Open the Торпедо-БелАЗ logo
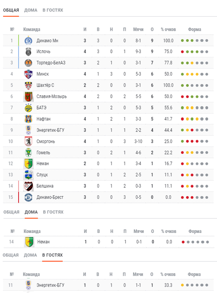 pos(28,63)
